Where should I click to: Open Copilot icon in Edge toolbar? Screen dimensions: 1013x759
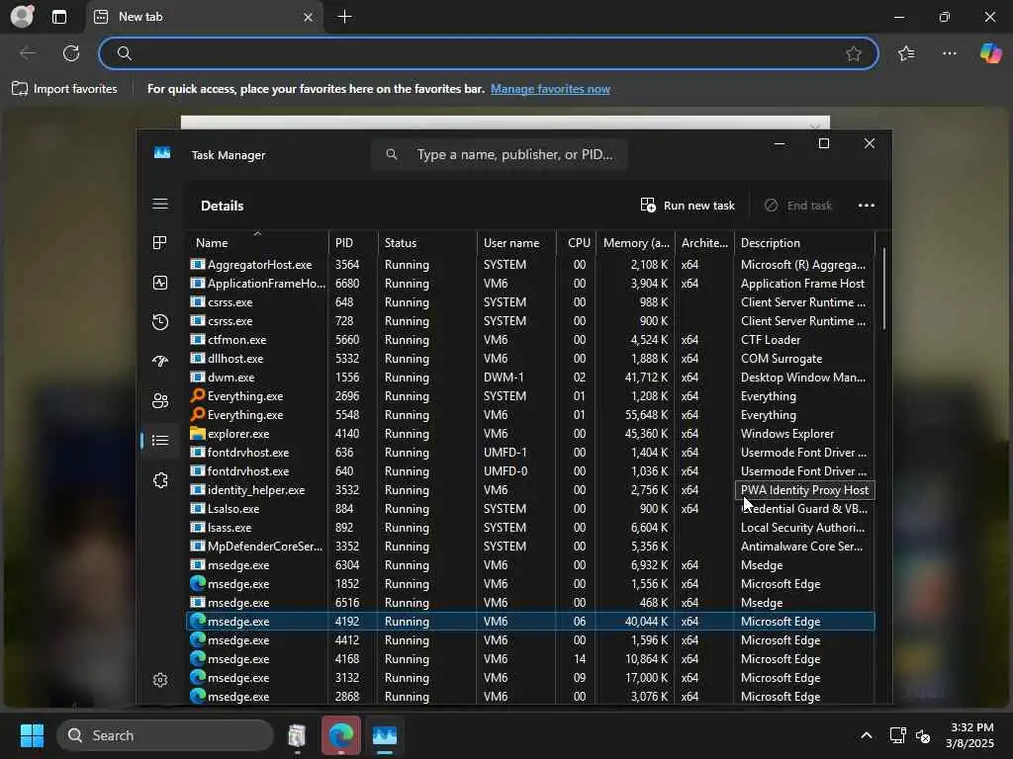[990, 53]
